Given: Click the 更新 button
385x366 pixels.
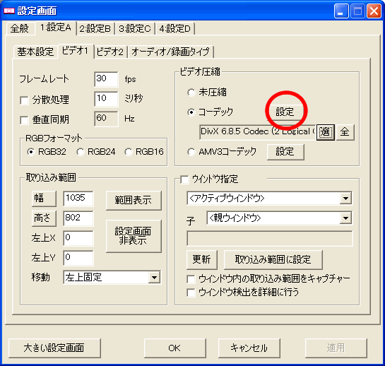Looking at the screenshot, I should coord(202,259).
